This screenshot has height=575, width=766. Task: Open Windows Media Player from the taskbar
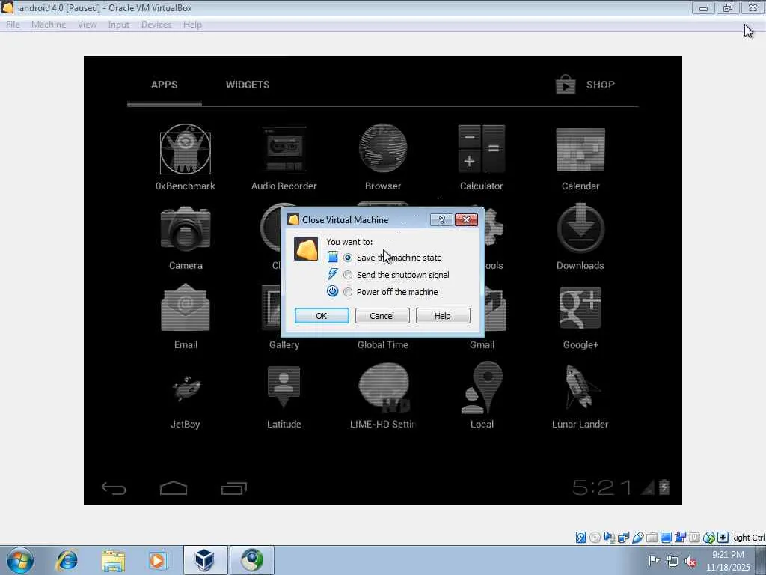[x=159, y=560]
